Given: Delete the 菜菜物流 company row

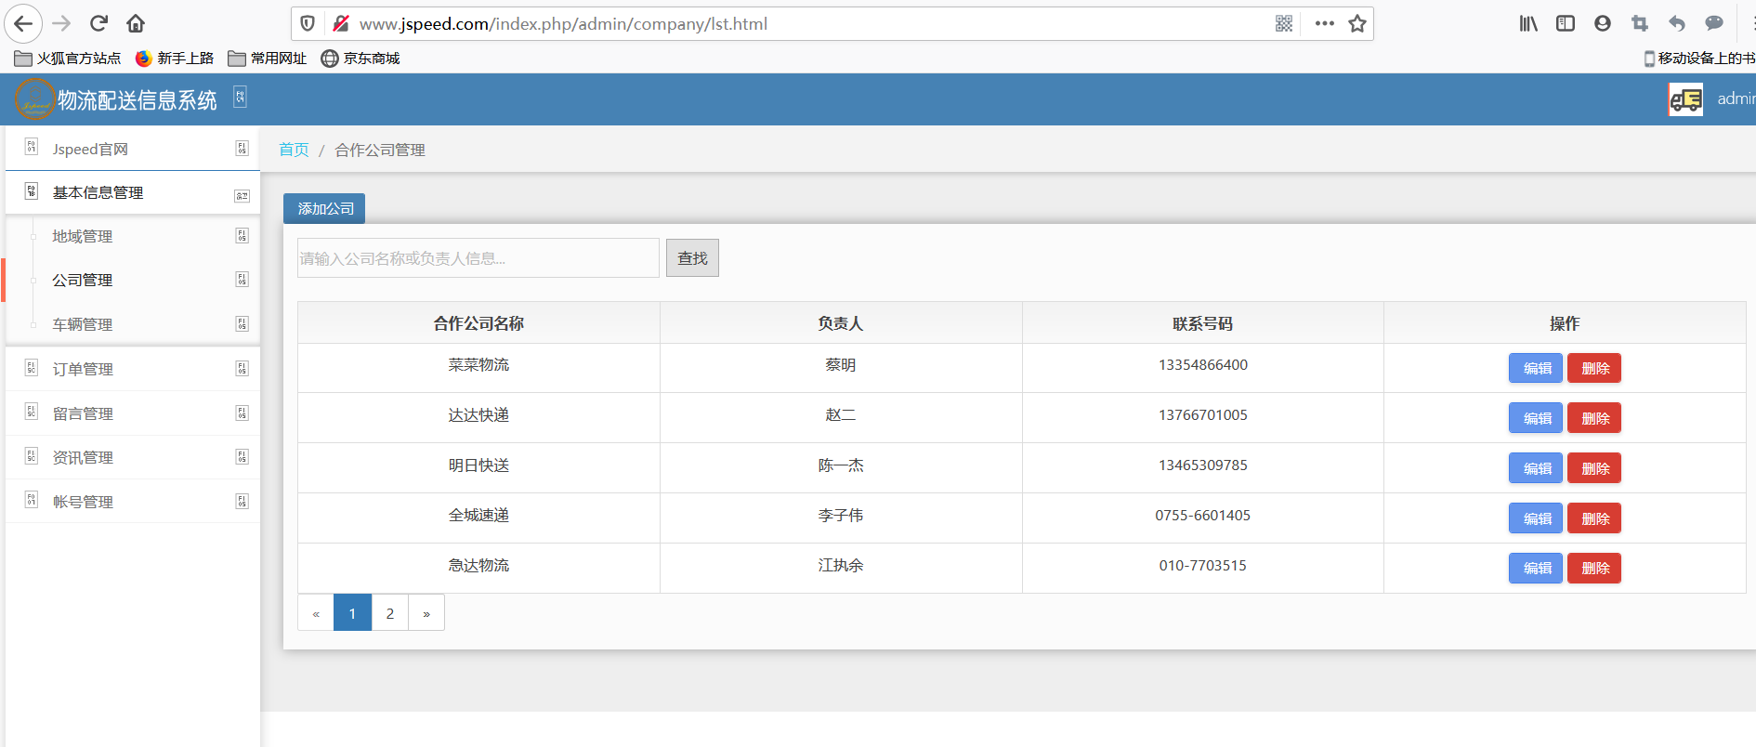Looking at the screenshot, I should coord(1594,369).
